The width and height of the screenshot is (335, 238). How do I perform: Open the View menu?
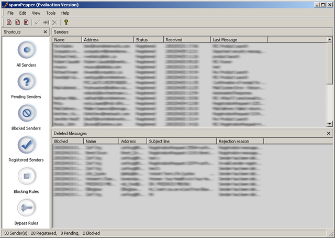36,13
